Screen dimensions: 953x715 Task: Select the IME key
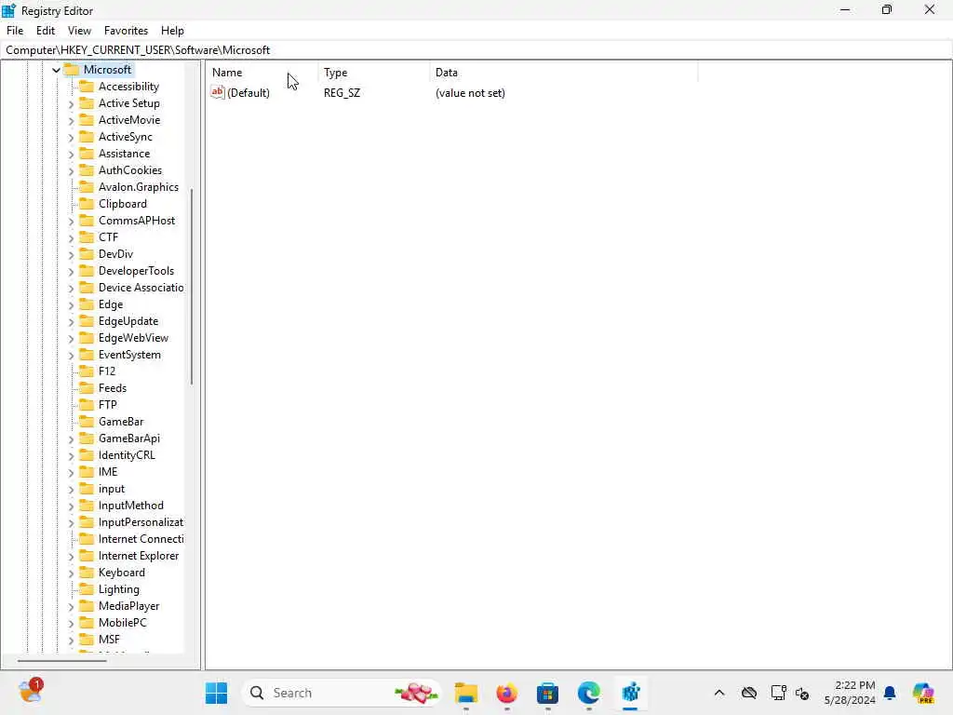pos(108,472)
